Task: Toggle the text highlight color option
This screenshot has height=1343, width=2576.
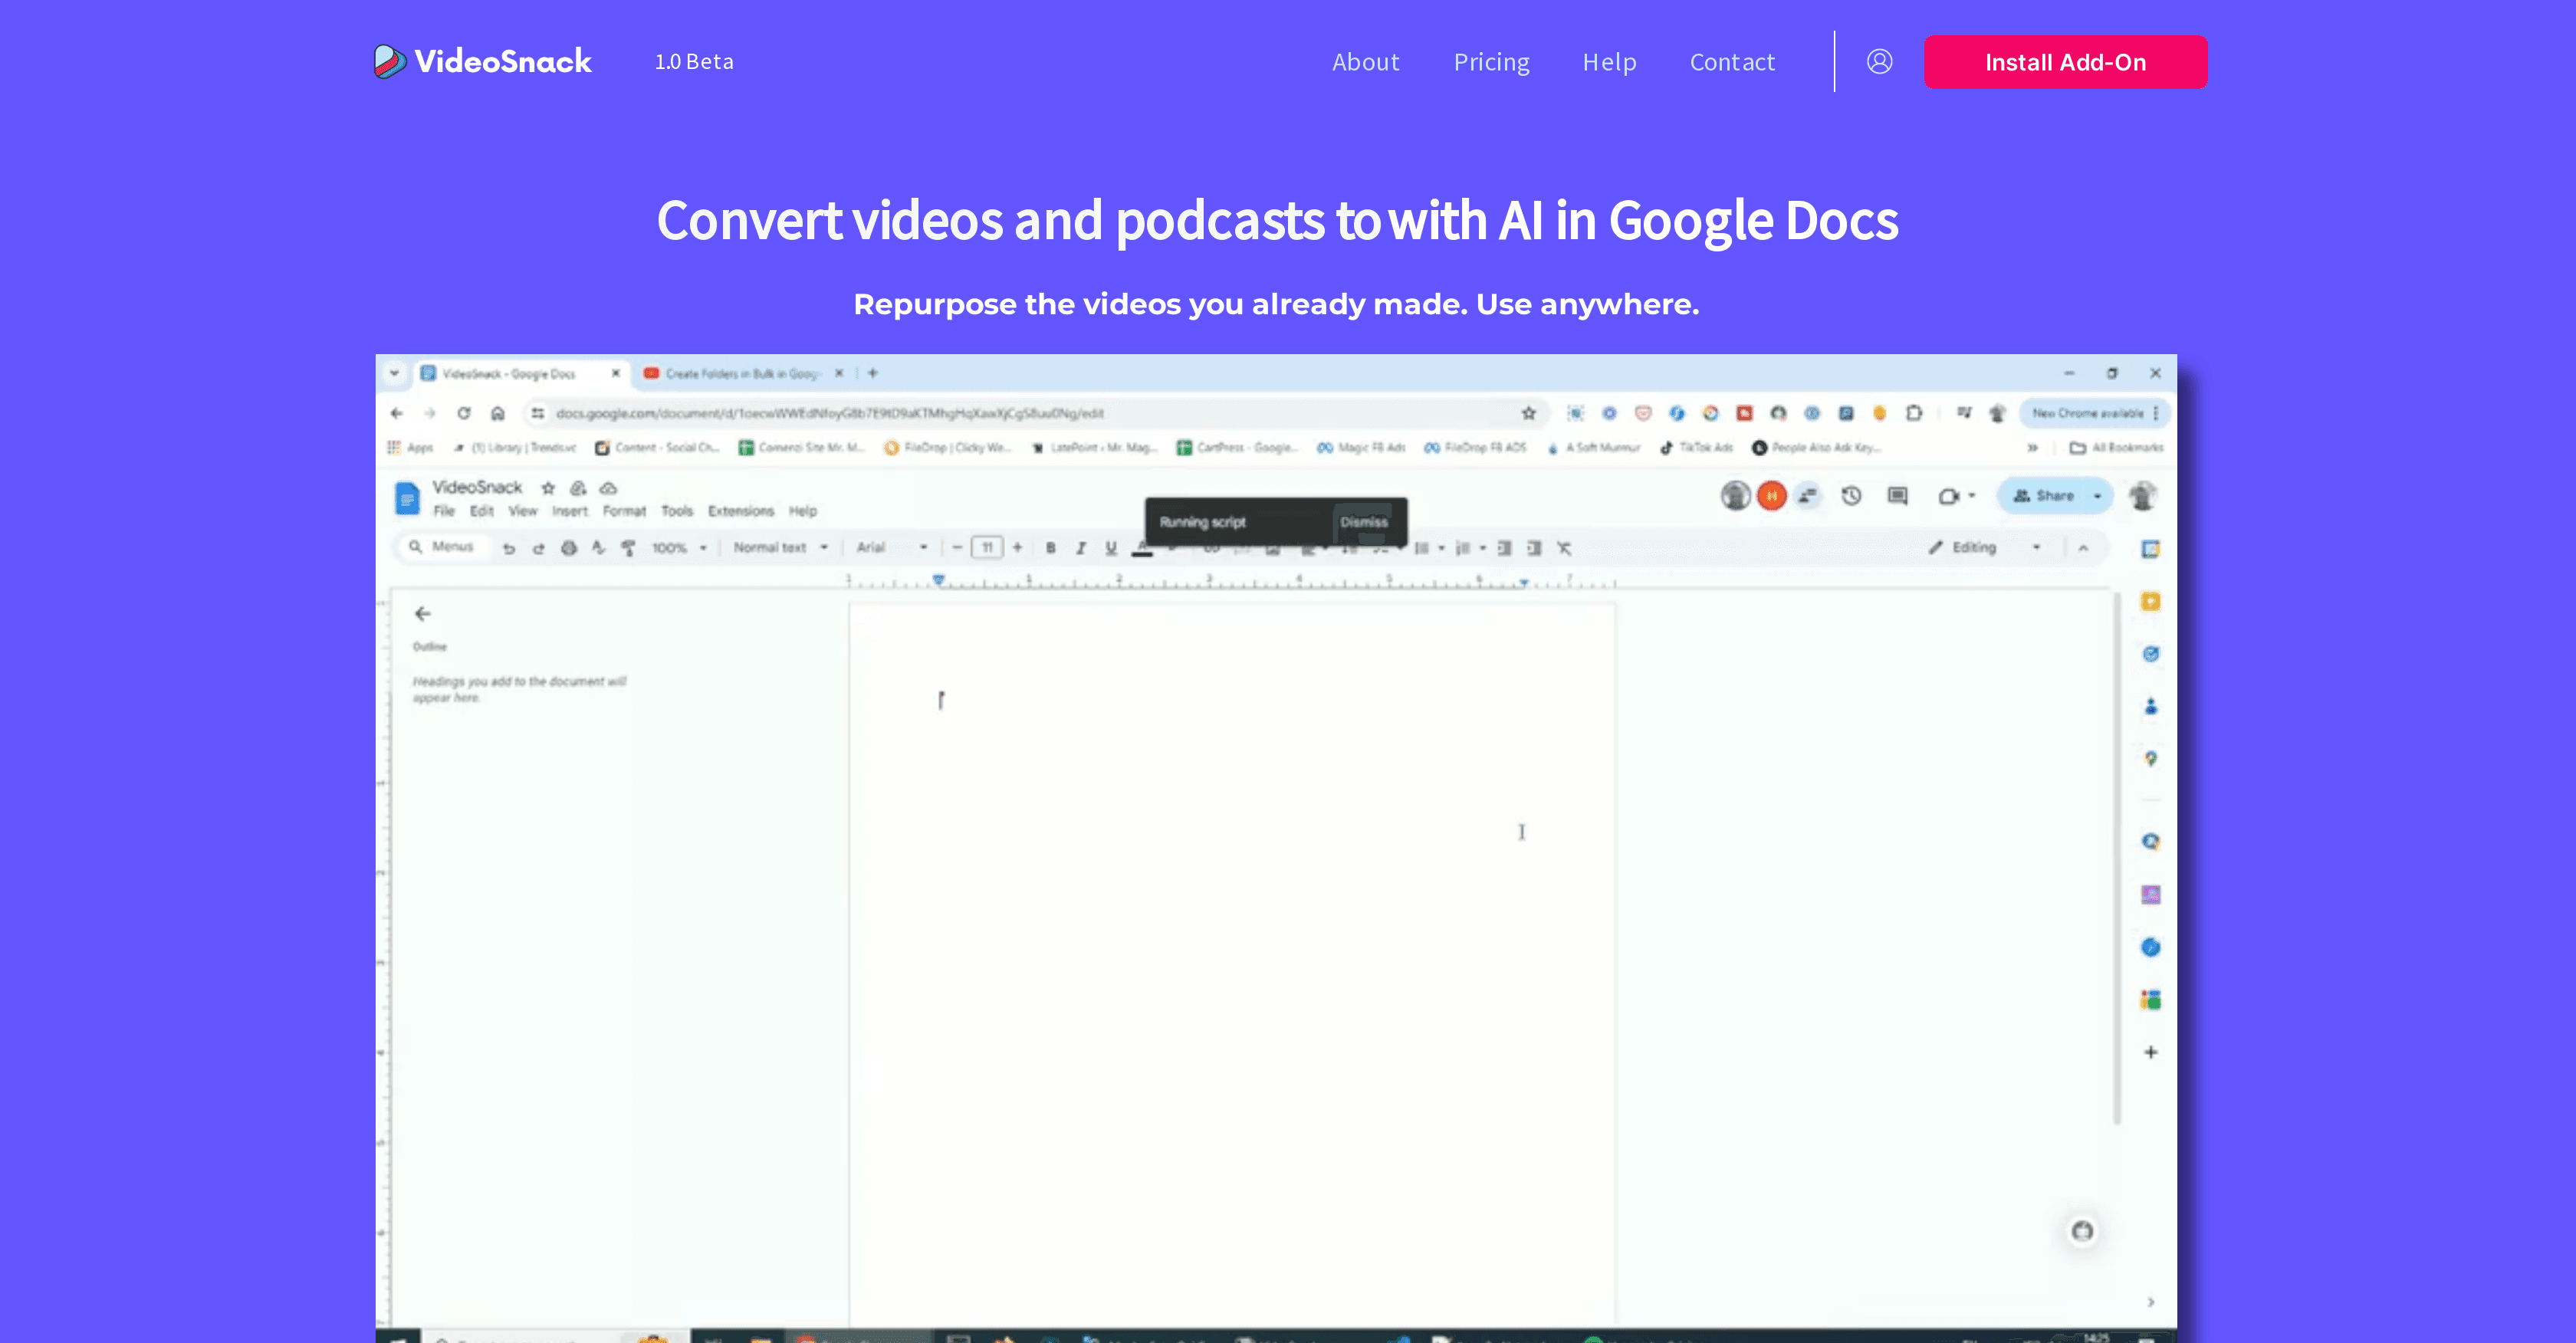Action: [1171, 548]
